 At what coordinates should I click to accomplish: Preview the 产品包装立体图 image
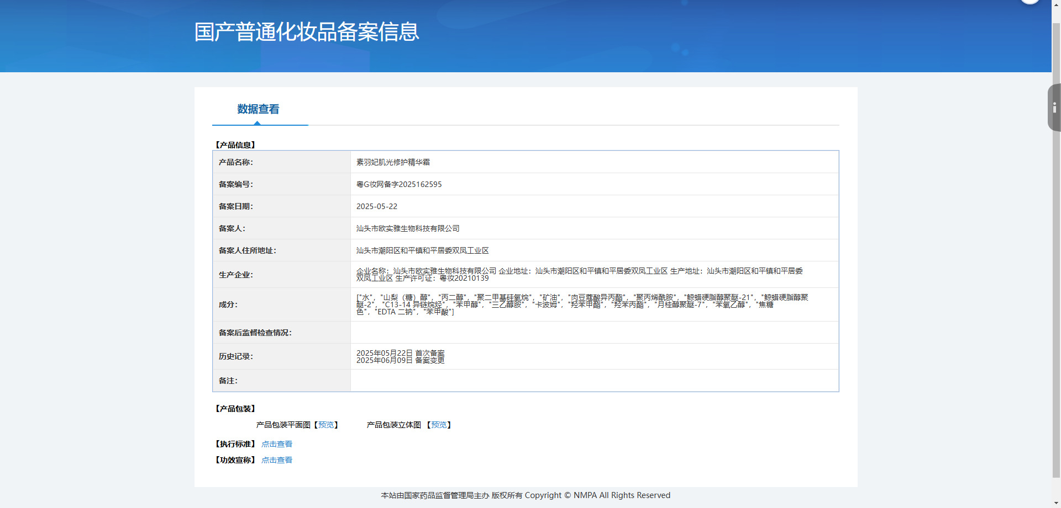point(439,425)
